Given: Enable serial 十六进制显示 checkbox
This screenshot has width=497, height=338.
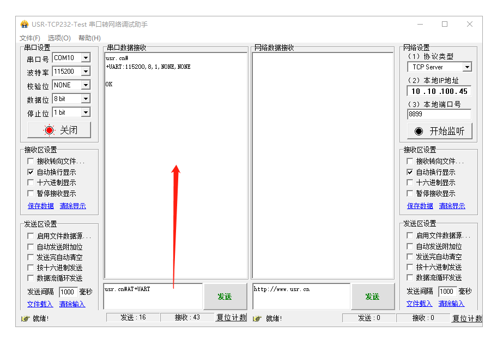Looking at the screenshot, I should [31, 183].
